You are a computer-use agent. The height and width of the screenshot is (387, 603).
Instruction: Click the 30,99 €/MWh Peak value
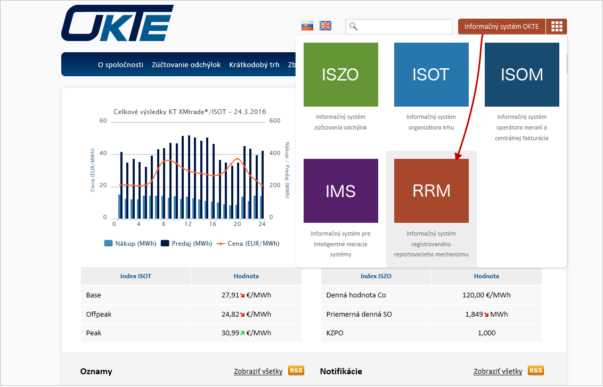click(x=246, y=333)
